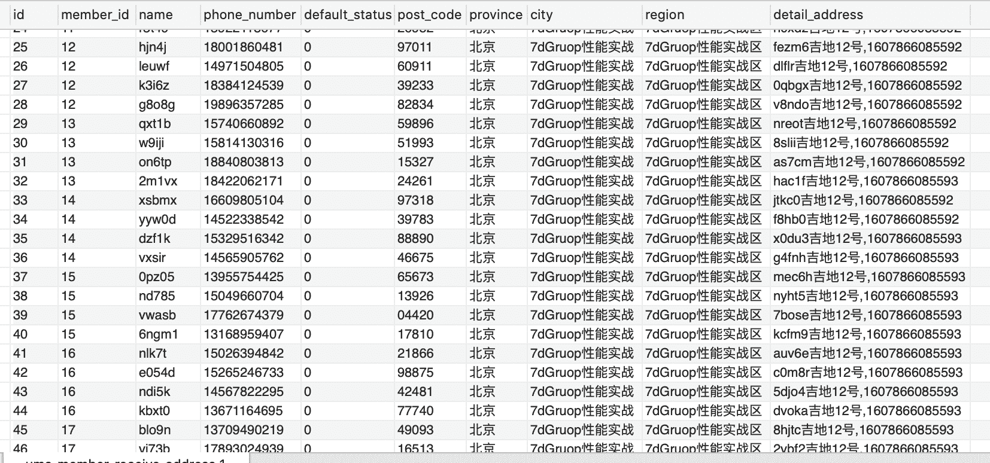The width and height of the screenshot is (990, 463).
Task: Select address starting with auv6e
Action: pyautogui.click(x=867, y=354)
